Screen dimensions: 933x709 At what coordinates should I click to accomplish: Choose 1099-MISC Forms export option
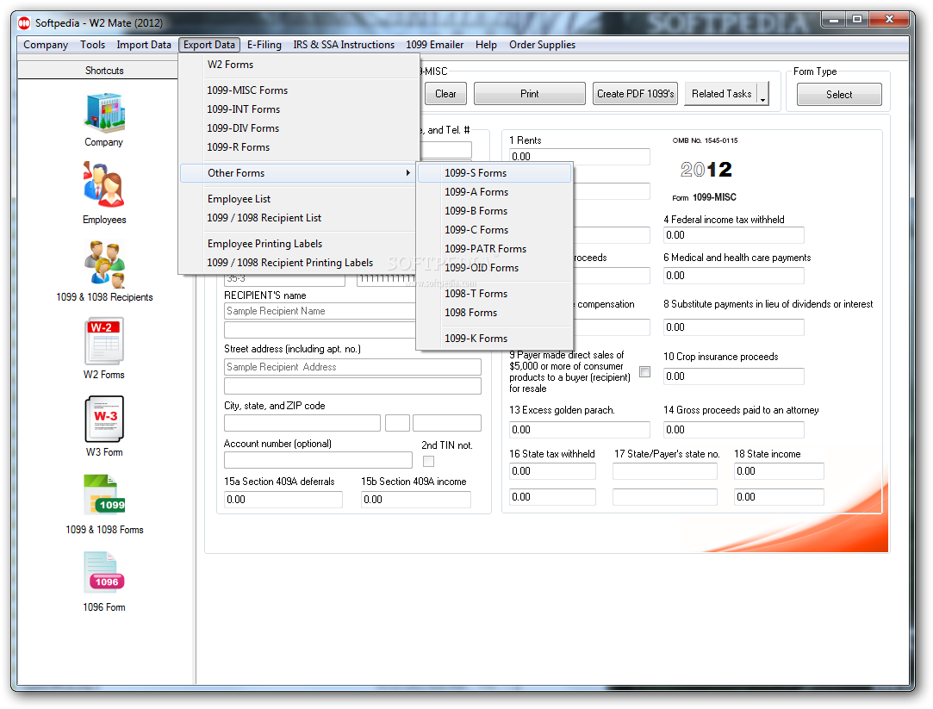click(299, 90)
